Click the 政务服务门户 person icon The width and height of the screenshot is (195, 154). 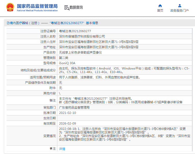click(179, 6)
